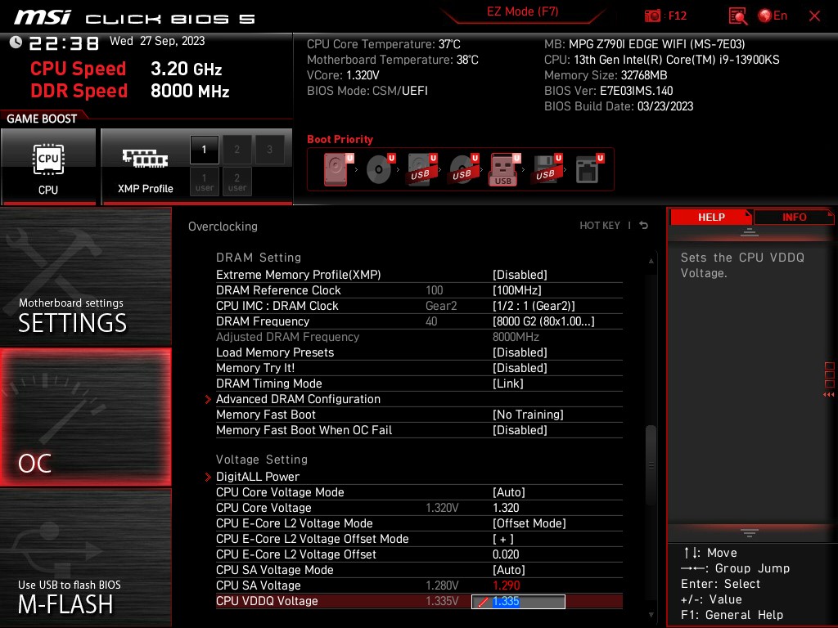Select XMP profile 3
The width and height of the screenshot is (838, 628).
coord(269,150)
